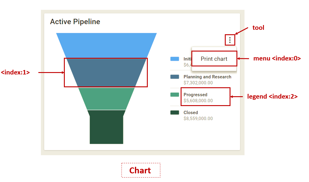Click the dark green Closed legend marker
This screenshot has width=309, height=182.
coord(175,112)
